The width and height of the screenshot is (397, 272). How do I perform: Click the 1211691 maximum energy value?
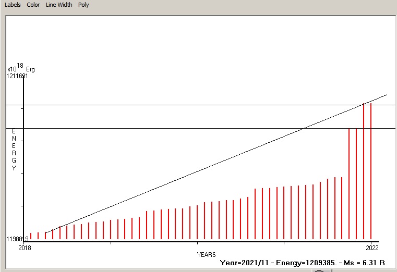(17, 76)
